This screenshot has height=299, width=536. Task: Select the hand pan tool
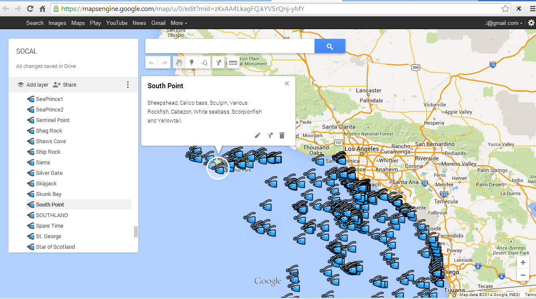[179, 63]
